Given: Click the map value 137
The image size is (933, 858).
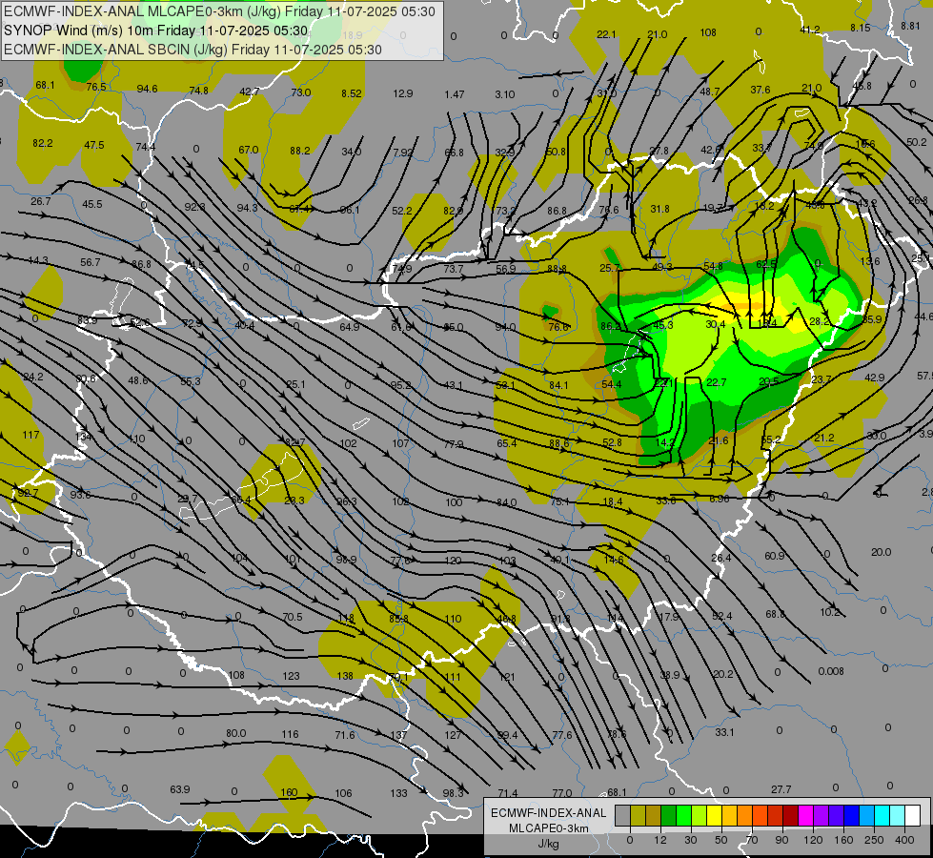Looking at the screenshot, I should (x=398, y=735).
